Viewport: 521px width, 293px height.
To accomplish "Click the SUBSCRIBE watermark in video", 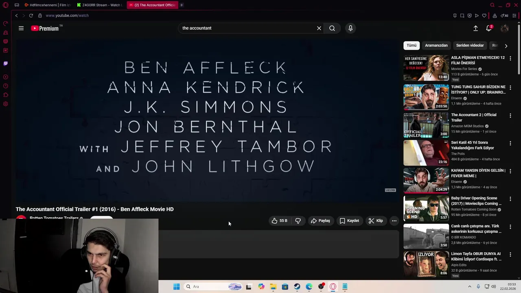I will coord(390,190).
